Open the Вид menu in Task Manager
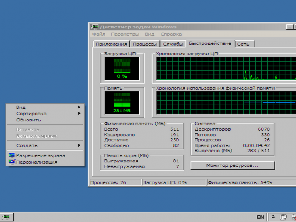 coord(150,34)
